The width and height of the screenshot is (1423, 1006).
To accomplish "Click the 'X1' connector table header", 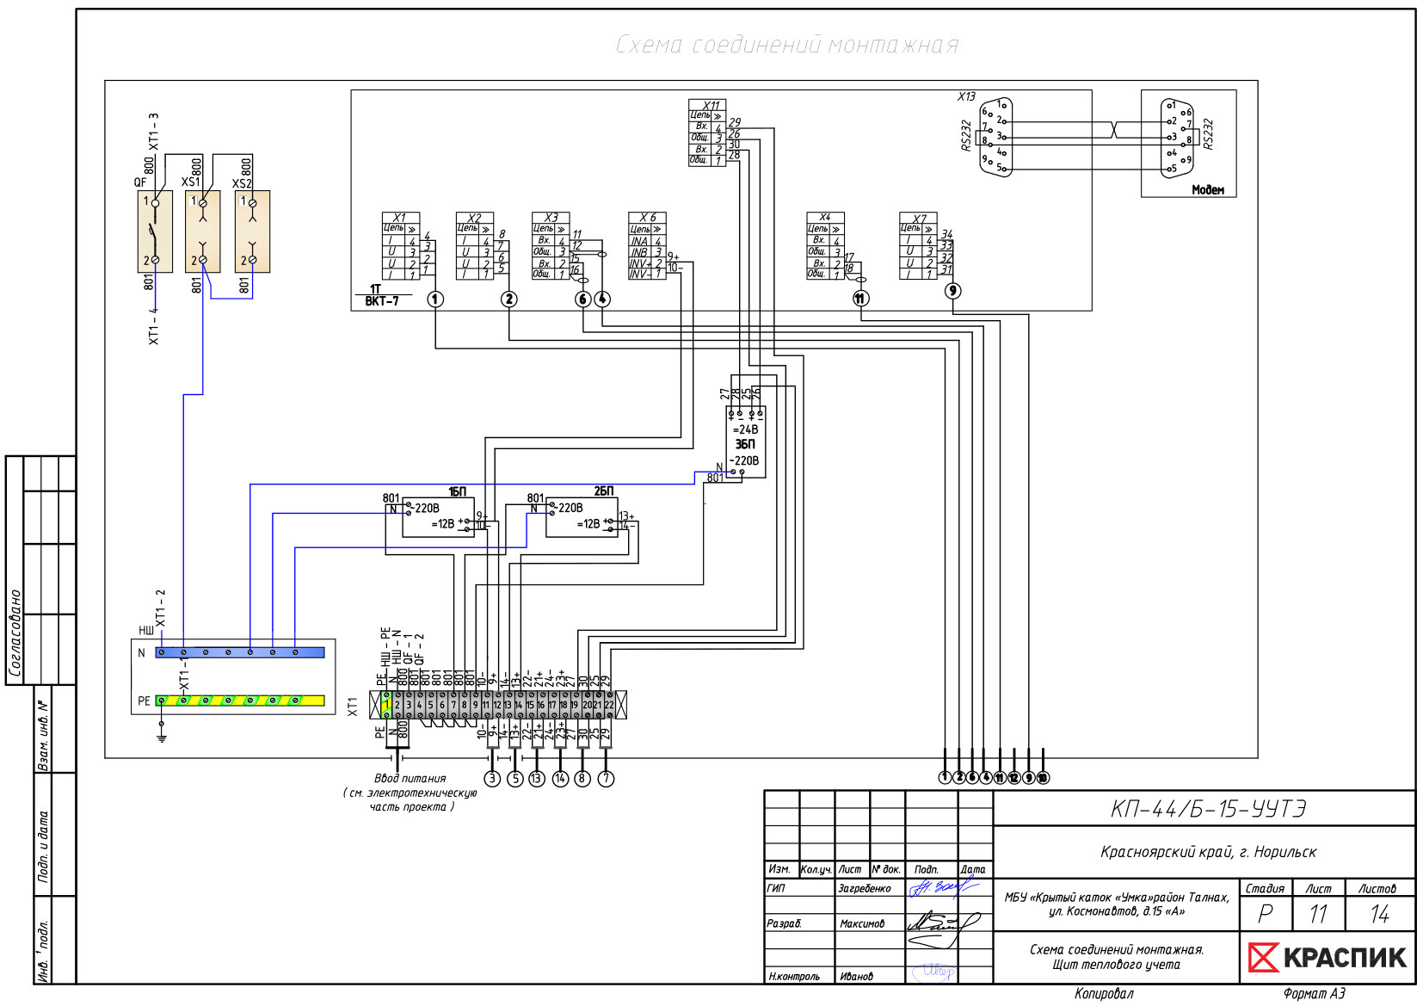I will (x=400, y=218).
